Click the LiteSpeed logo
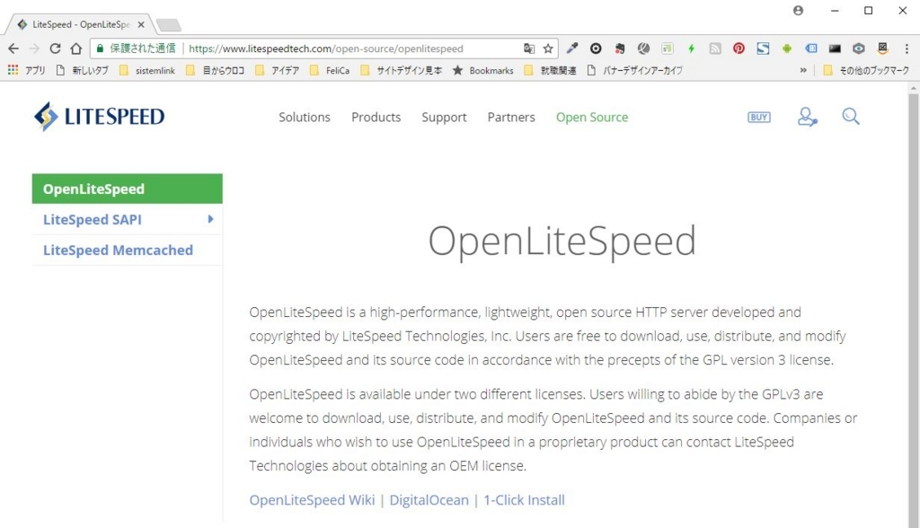 coord(99,116)
